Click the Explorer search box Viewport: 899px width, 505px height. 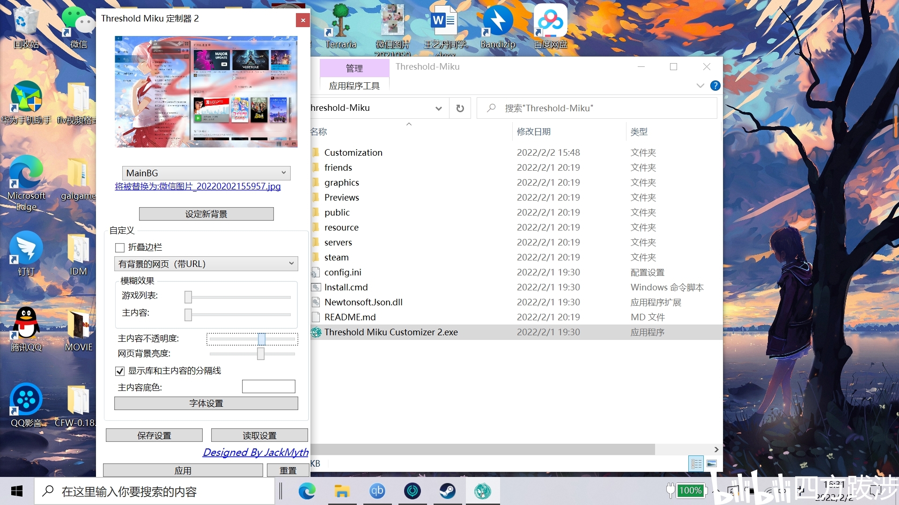click(597, 108)
